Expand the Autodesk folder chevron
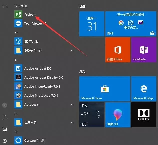 (x=72, y=104)
